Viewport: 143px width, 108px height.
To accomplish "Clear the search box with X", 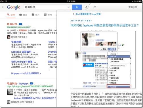I will pos(69,7).
